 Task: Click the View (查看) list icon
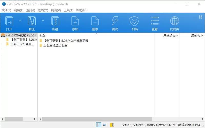[155, 21]
